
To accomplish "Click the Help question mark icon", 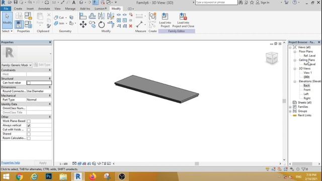I will click(295, 3).
